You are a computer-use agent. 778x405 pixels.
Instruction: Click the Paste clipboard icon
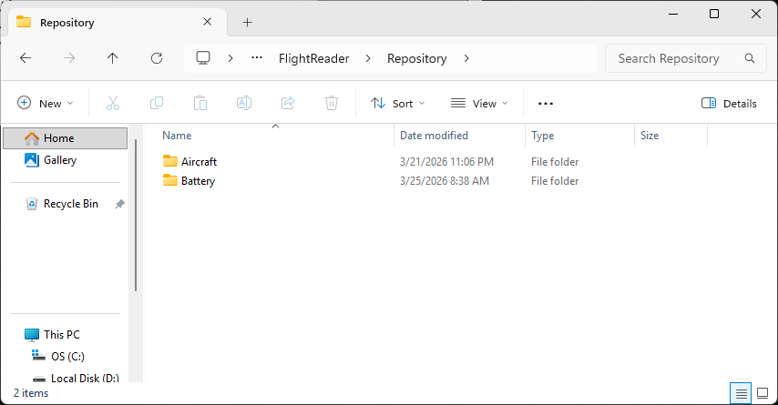(200, 103)
